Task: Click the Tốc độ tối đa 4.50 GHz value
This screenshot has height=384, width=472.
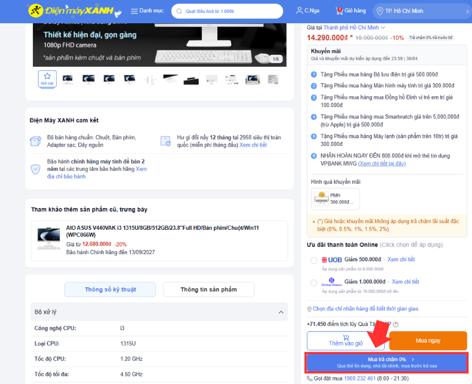Action: [131, 375]
